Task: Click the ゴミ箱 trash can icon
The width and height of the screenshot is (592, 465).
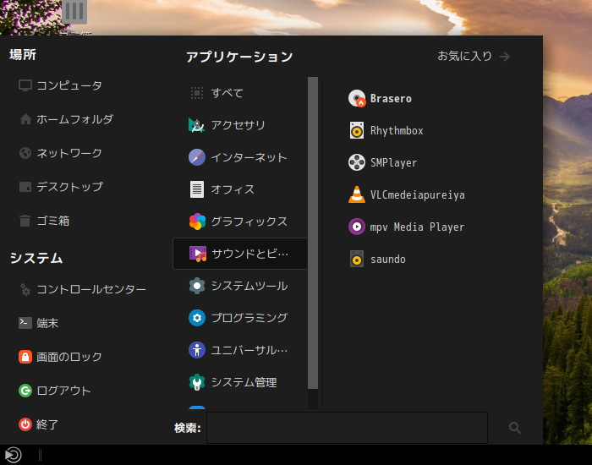Action: click(x=25, y=221)
